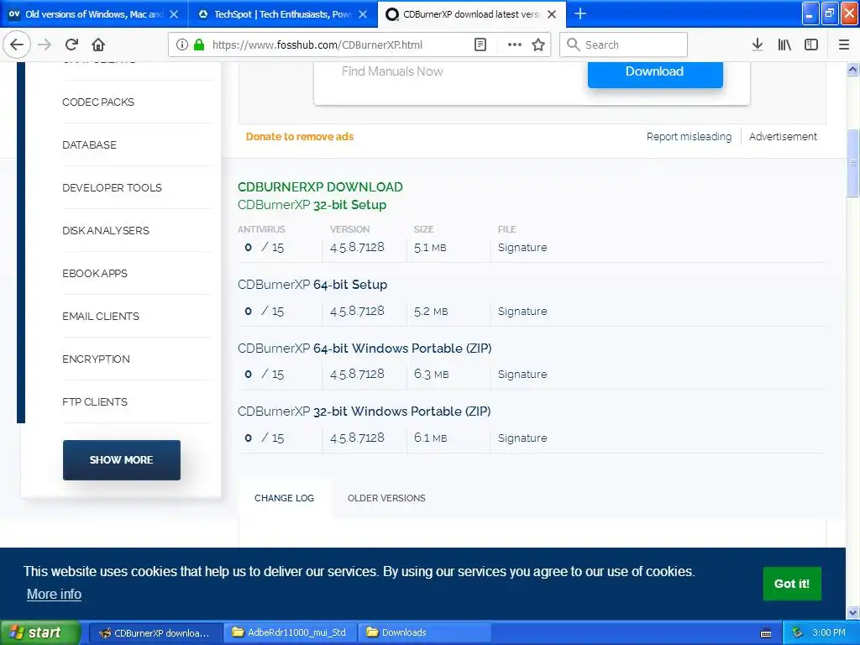Open the Firefox hamburger menu
The image size is (860, 645).
(844, 45)
